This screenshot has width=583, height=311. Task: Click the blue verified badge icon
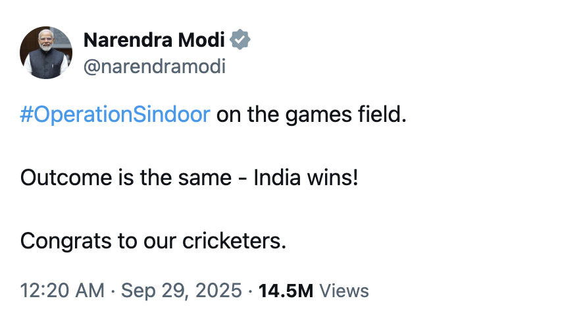(x=241, y=41)
